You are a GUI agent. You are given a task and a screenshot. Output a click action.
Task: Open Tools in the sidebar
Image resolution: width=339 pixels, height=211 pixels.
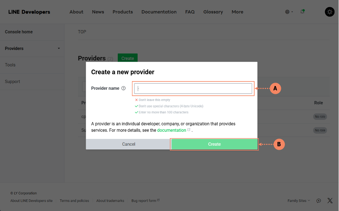click(x=10, y=65)
